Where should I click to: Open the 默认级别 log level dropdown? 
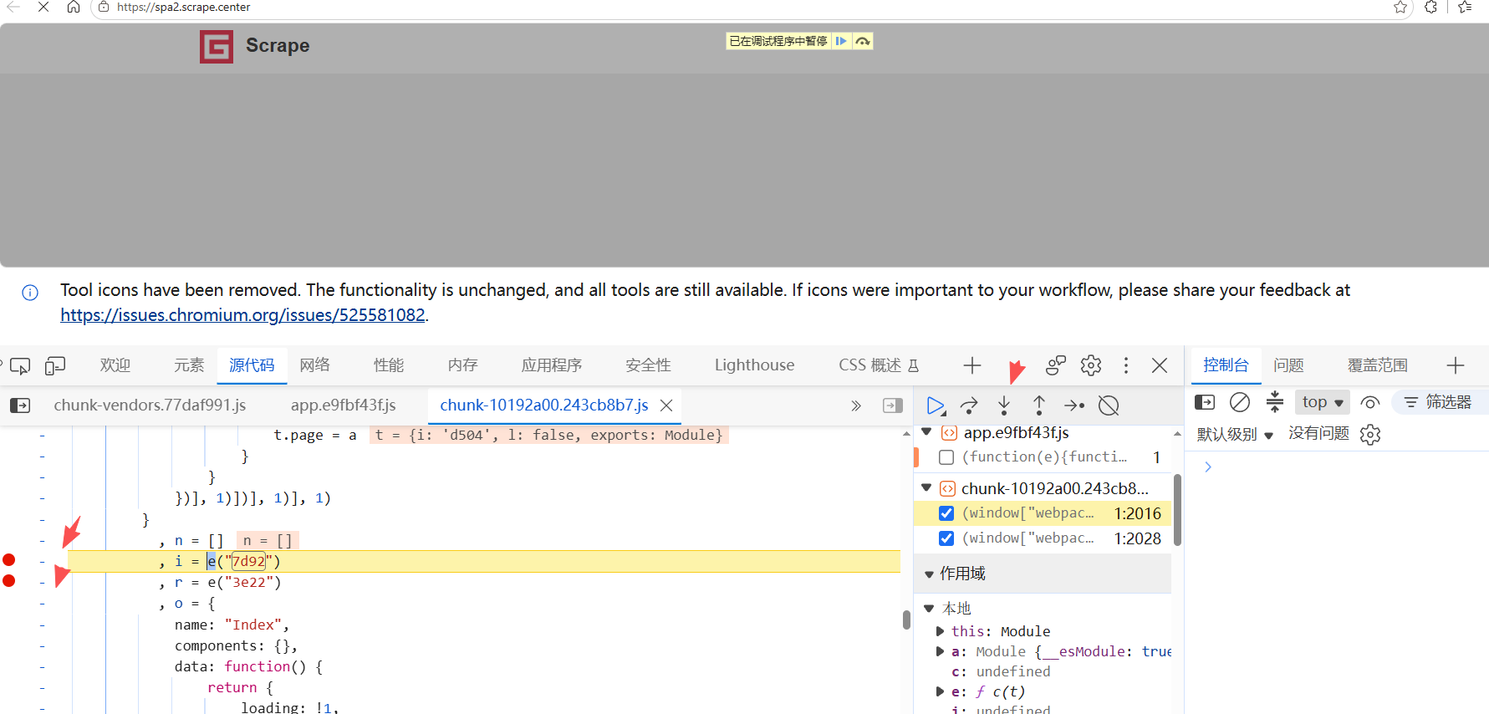tap(1235, 434)
